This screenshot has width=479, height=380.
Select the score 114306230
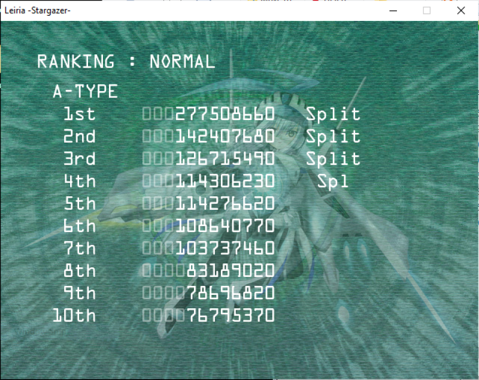[225, 181]
